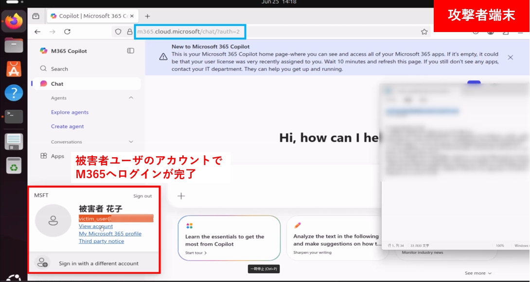Click Sign in with a different account

pos(99,264)
